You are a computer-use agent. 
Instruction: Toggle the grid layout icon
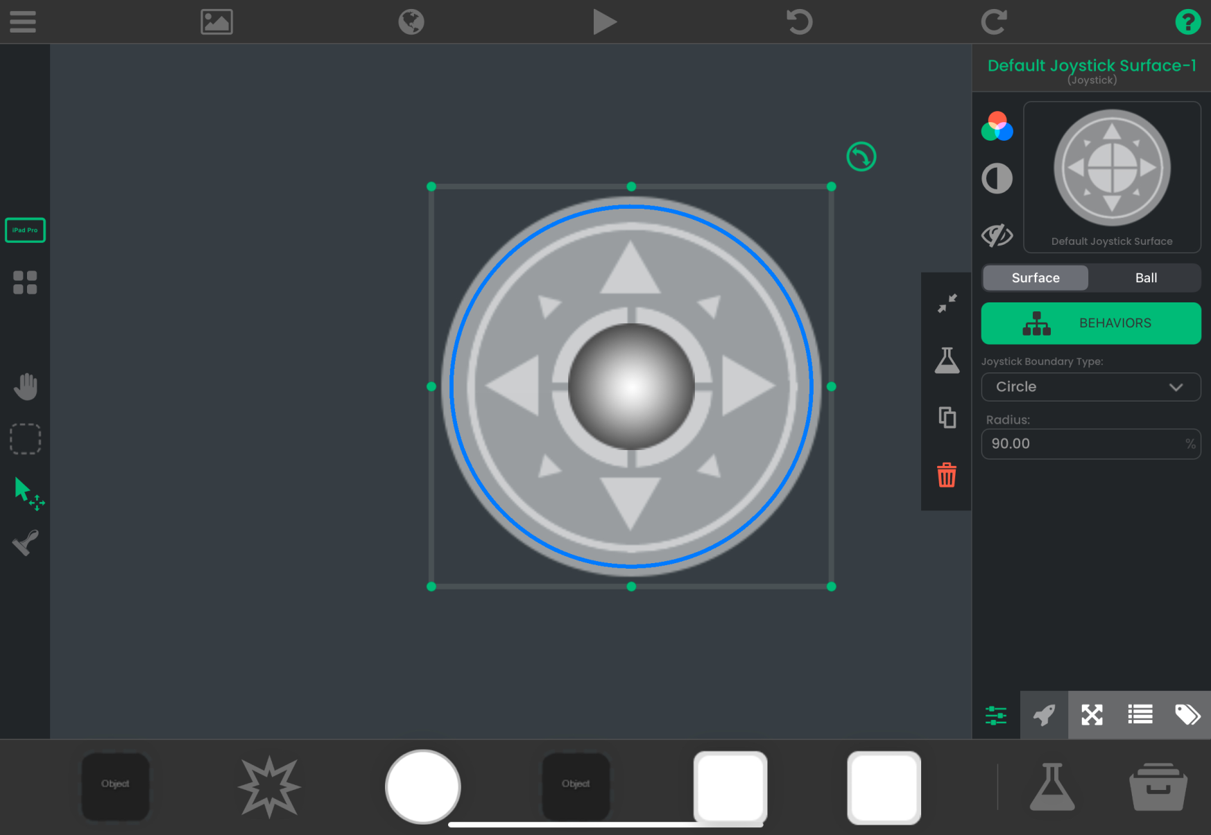click(25, 282)
